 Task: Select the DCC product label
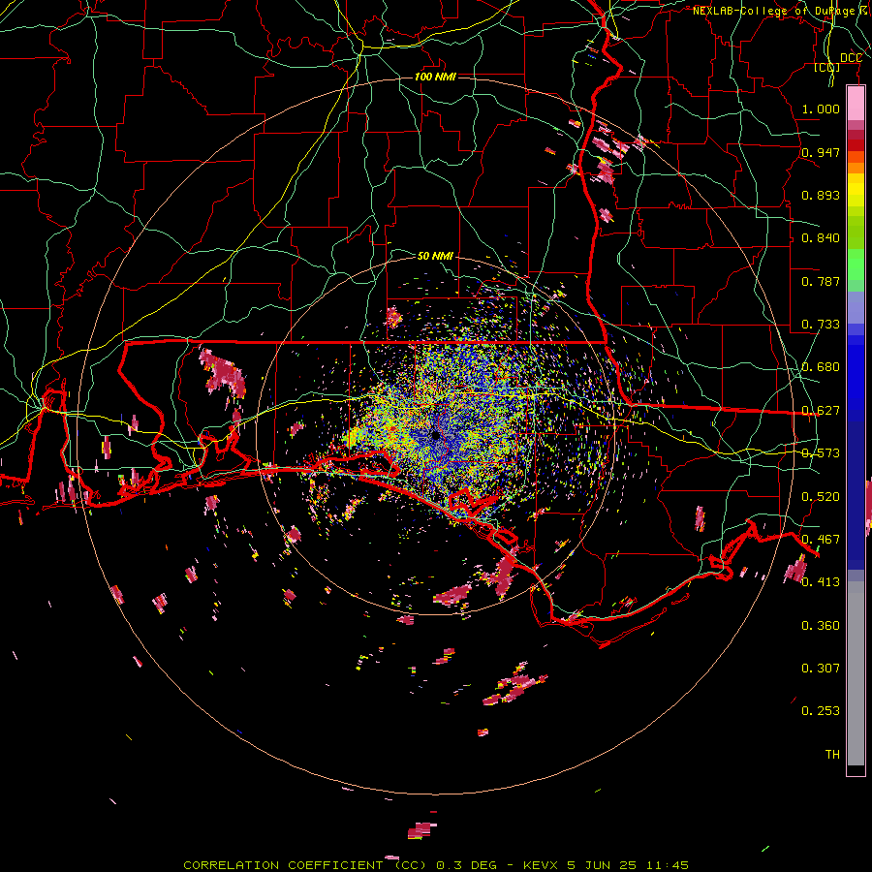coord(851,58)
